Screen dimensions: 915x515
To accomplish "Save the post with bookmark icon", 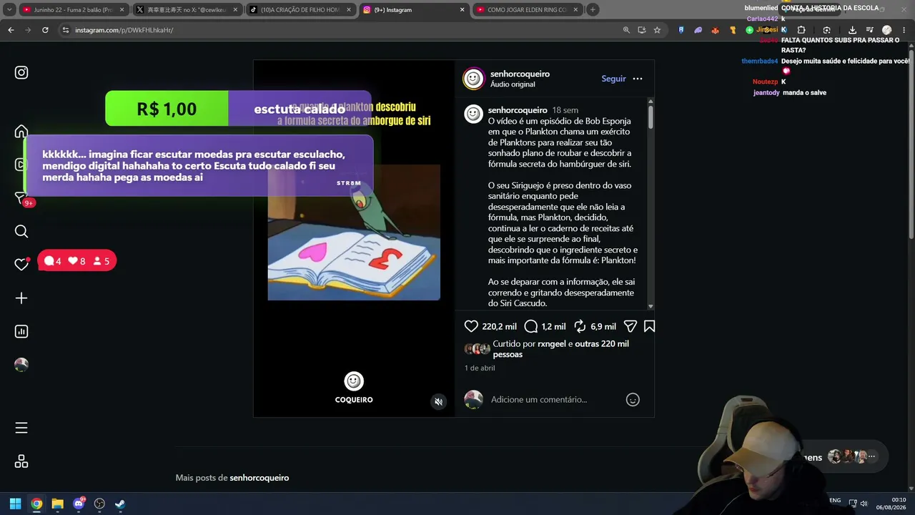I will click(649, 326).
